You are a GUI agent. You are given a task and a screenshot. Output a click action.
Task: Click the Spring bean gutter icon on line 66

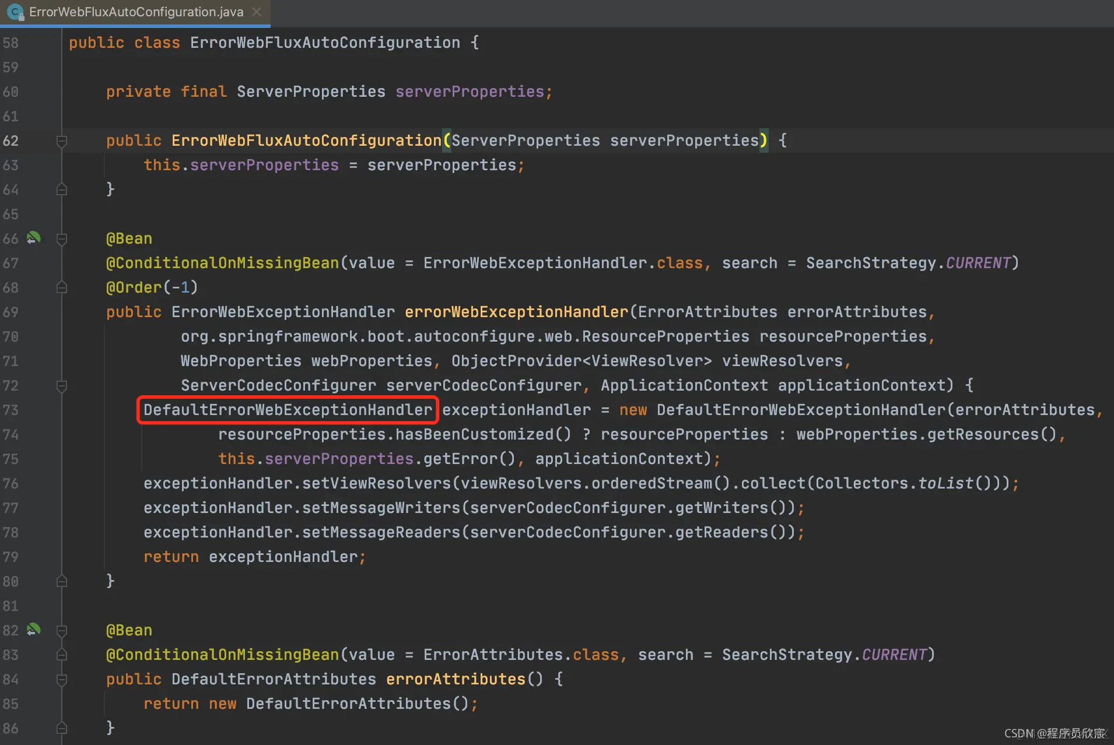coord(34,238)
